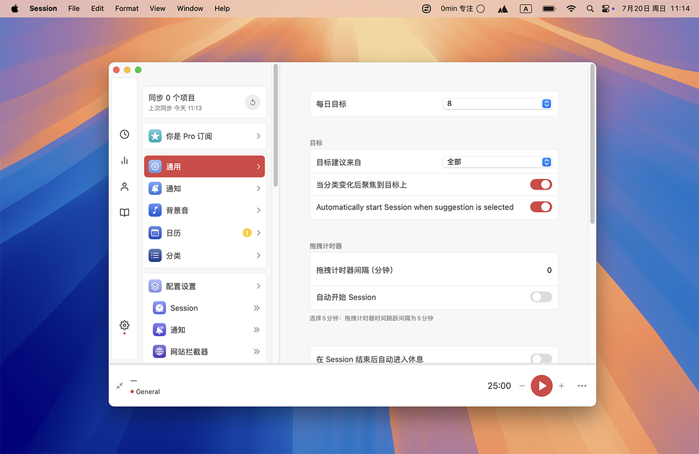Click the 25:00 timer display
Viewport: 699px width, 454px height.
point(499,386)
